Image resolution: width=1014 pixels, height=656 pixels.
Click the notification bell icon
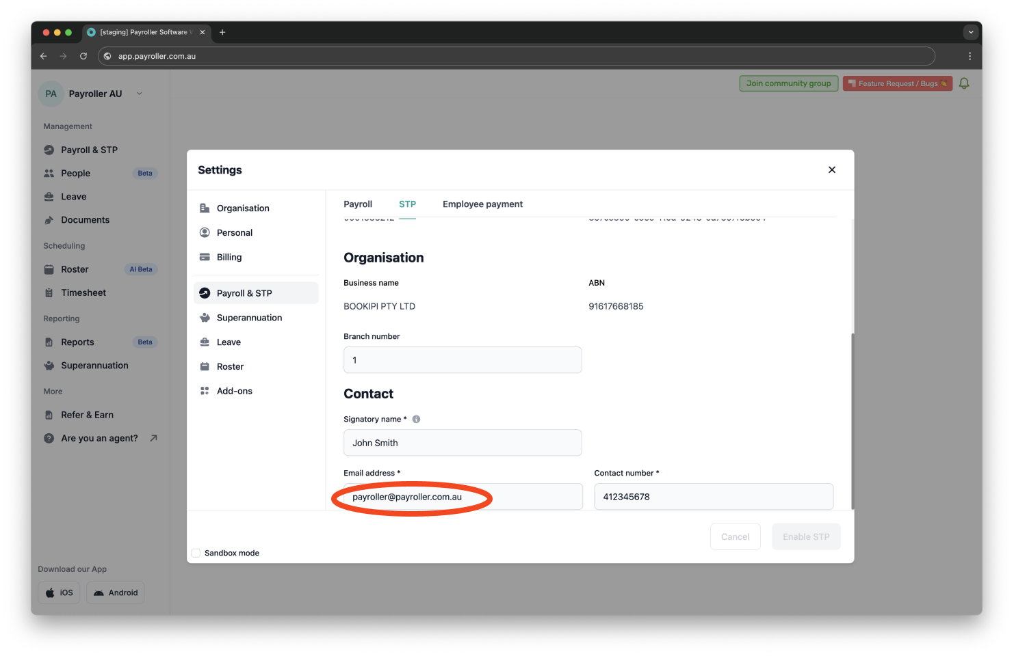pos(964,83)
